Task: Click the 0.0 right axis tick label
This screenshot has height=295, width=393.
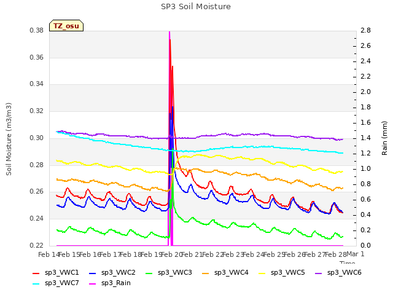Action: pyautogui.click(x=366, y=245)
